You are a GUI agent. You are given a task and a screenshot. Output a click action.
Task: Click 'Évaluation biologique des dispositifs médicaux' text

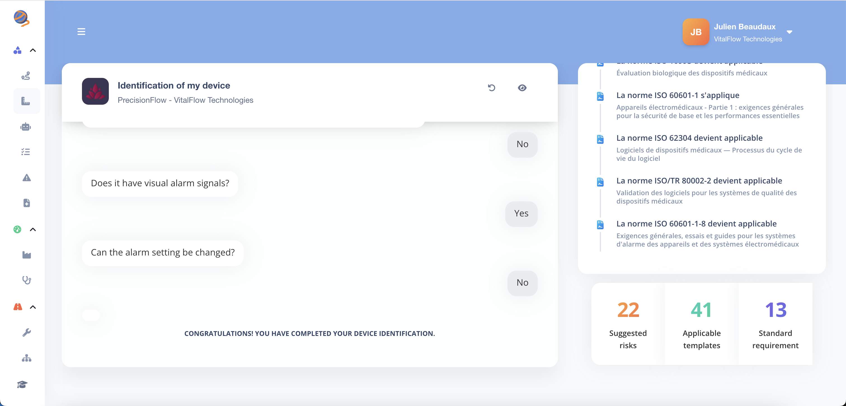[692, 73]
